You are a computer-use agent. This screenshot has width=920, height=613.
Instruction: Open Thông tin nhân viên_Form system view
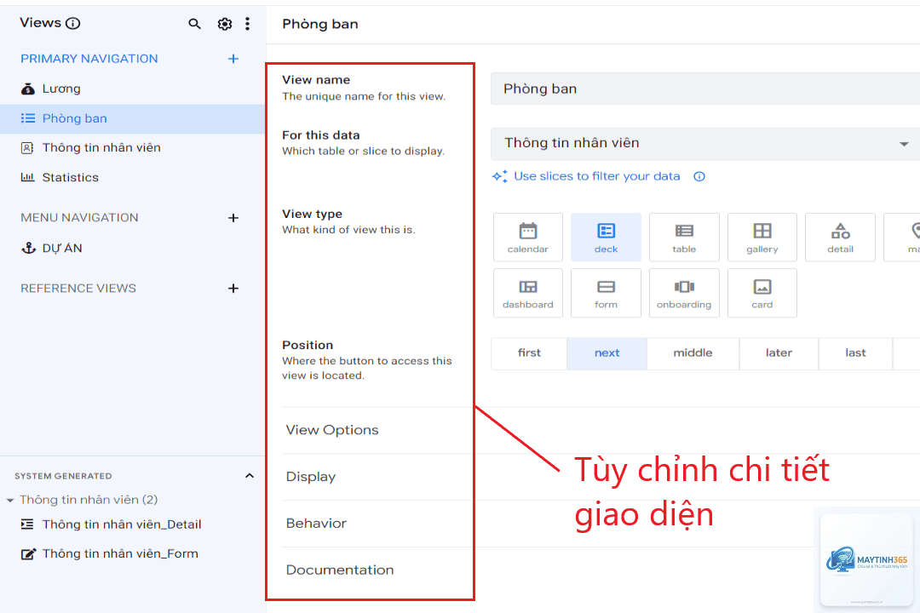[x=133, y=553]
